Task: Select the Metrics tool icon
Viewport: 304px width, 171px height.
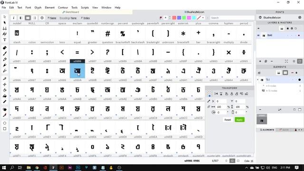Action: pyautogui.click(x=5, y=28)
